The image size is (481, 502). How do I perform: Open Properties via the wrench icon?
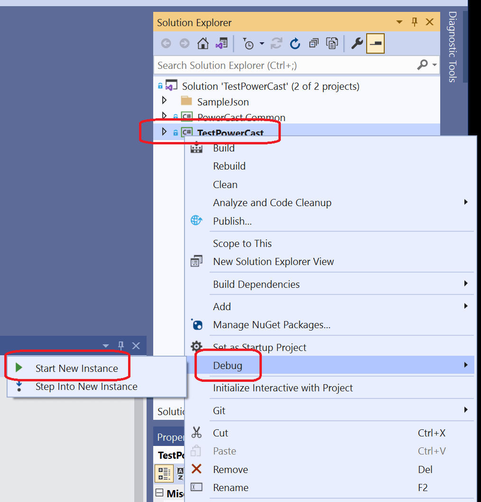(x=357, y=44)
